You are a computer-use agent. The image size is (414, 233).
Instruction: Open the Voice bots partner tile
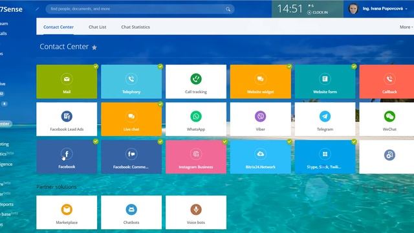coord(196,212)
